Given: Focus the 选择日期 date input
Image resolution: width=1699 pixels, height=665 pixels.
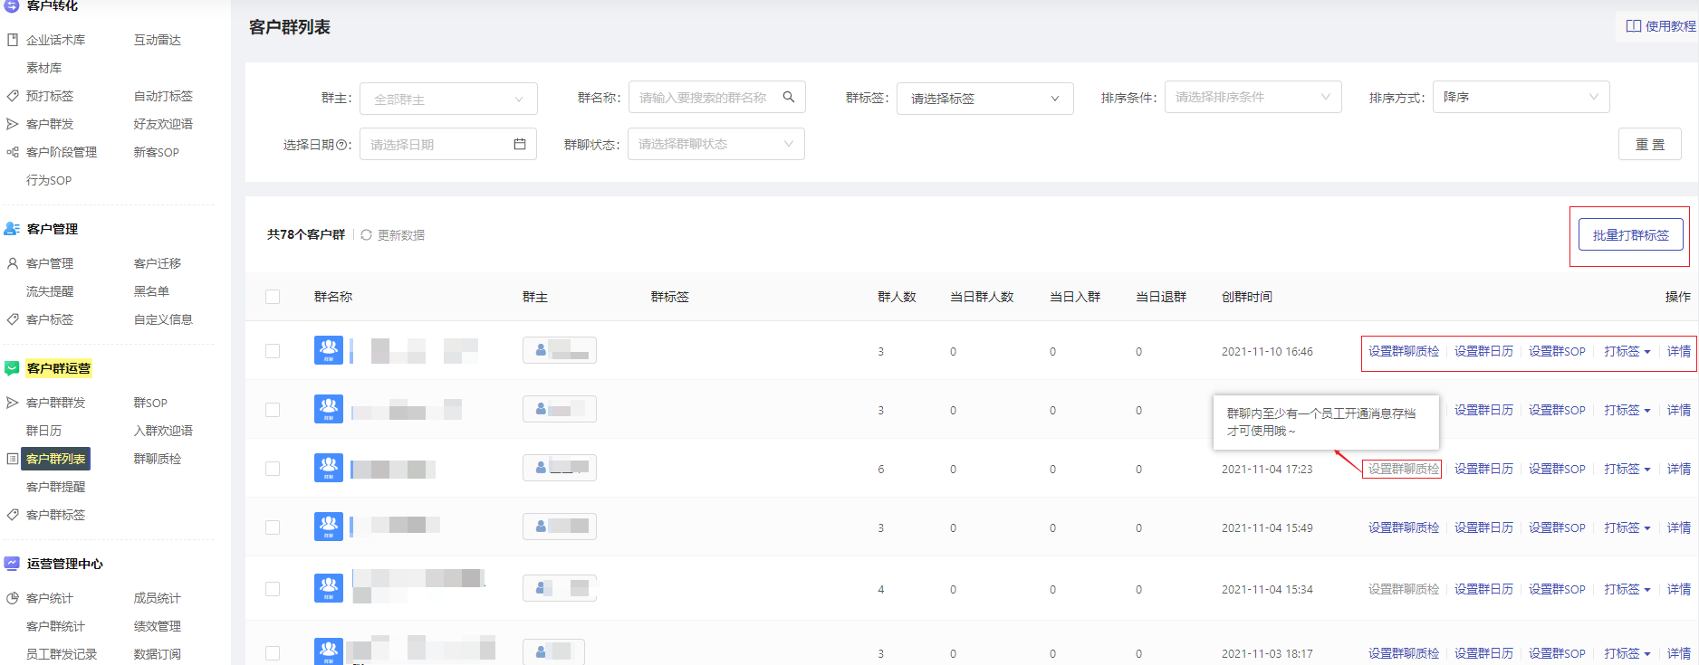Looking at the screenshot, I should point(448,144).
